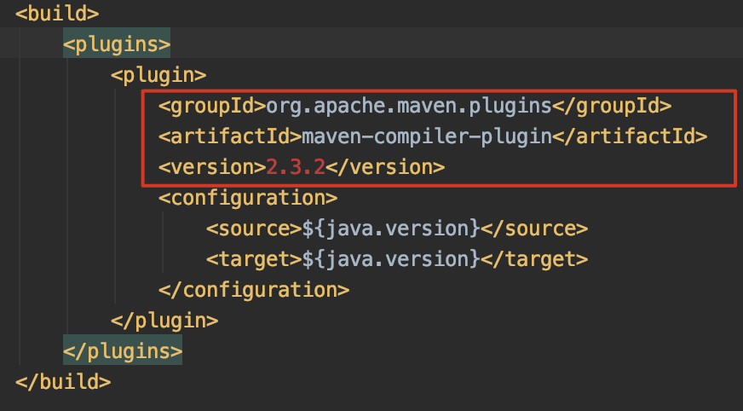Viewport: 743px width, 411px height.
Task: Click the red 2.3.2 version number
Action: click(x=296, y=167)
